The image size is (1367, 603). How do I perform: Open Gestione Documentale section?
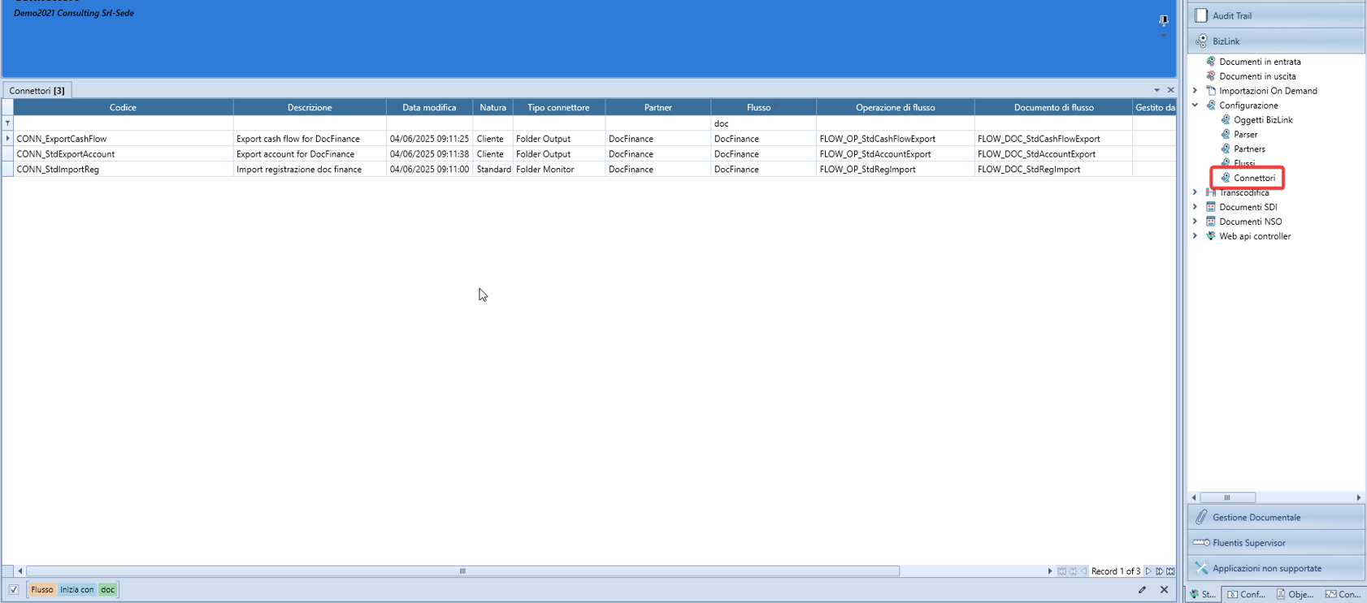pyautogui.click(x=1256, y=517)
